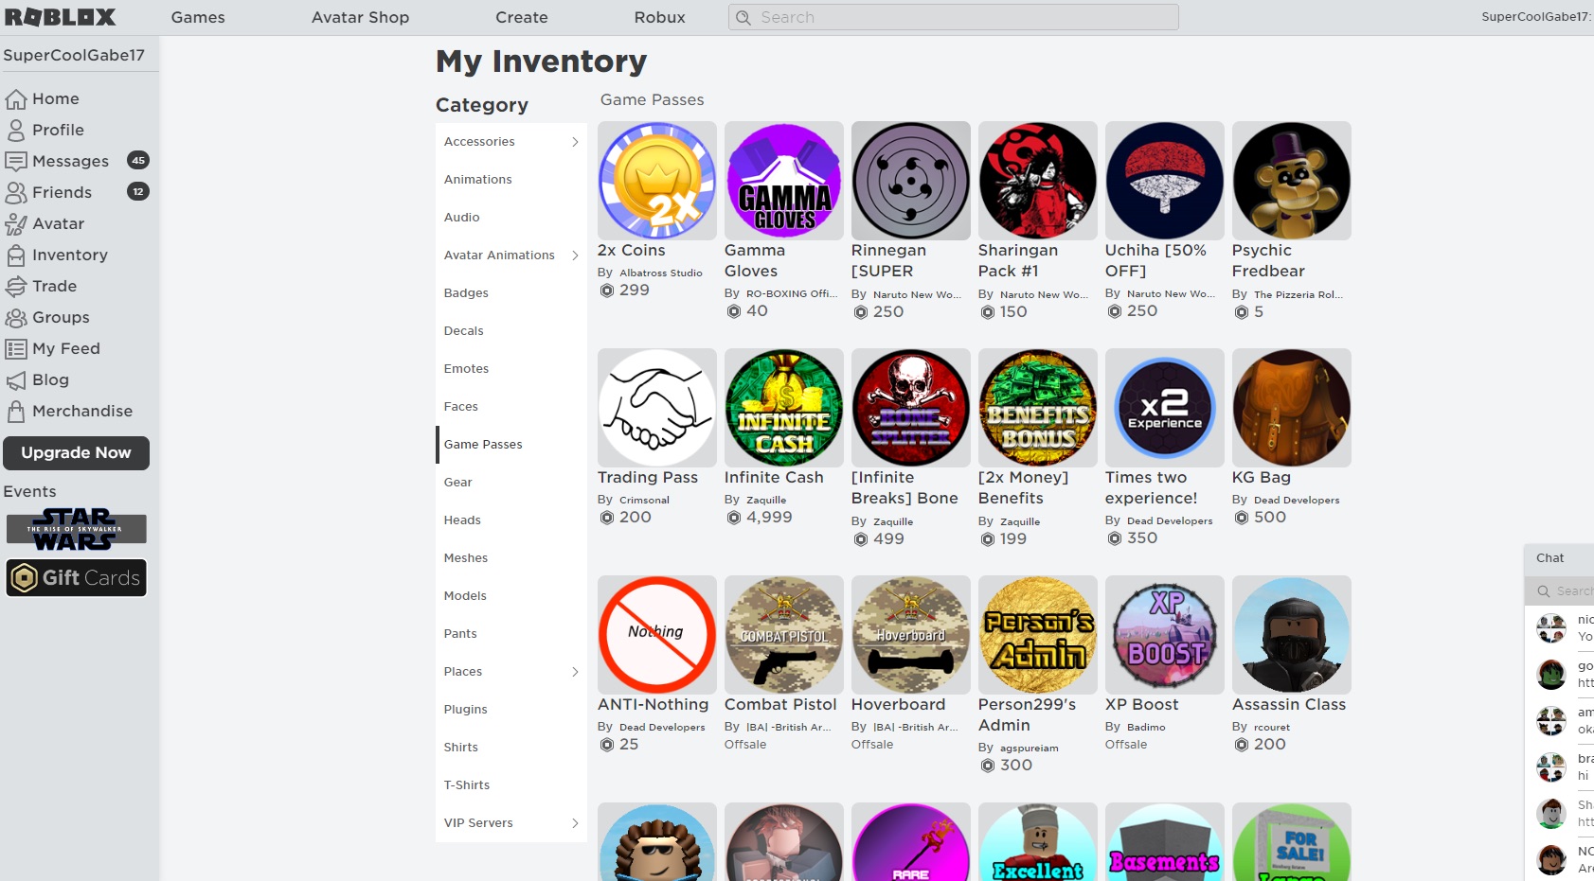Screen dimensions: 1594x881
Task: Click the Roblox logo in the header
Action: point(60,16)
